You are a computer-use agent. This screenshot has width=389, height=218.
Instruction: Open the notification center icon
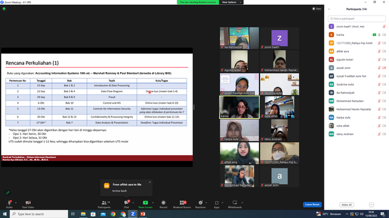tap(383, 214)
